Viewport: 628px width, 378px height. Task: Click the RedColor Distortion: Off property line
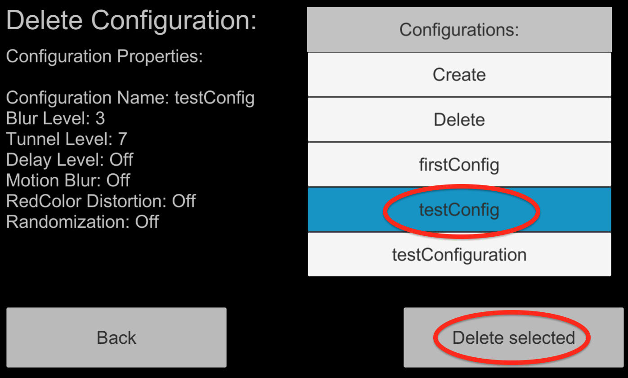pyautogui.click(x=101, y=201)
